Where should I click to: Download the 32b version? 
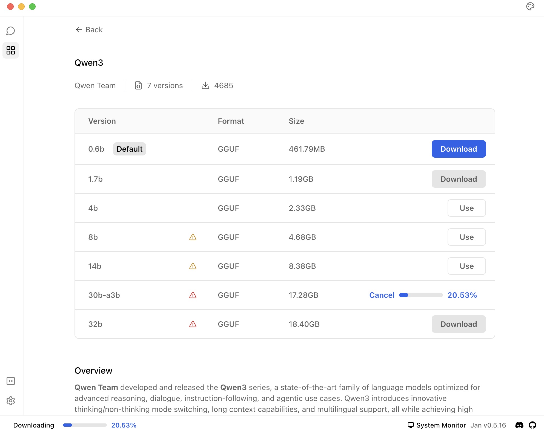pos(458,324)
